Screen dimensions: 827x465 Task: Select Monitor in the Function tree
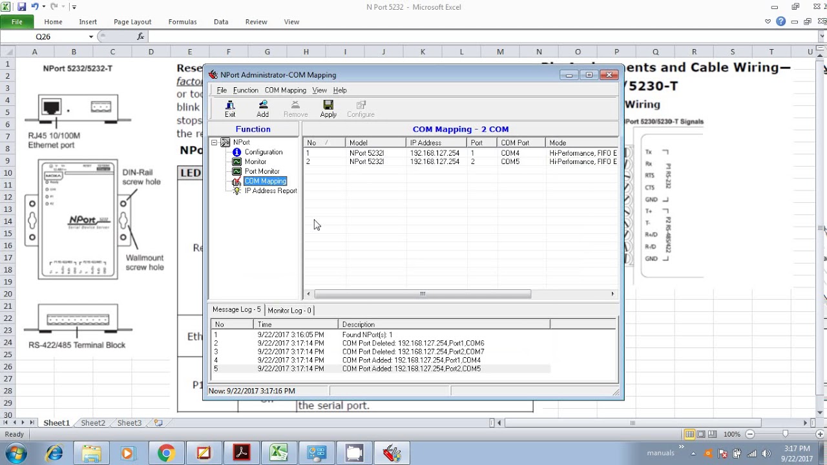pos(255,161)
